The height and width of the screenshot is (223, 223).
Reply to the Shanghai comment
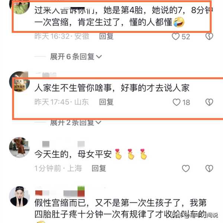pyautogui.click(x=99, y=168)
